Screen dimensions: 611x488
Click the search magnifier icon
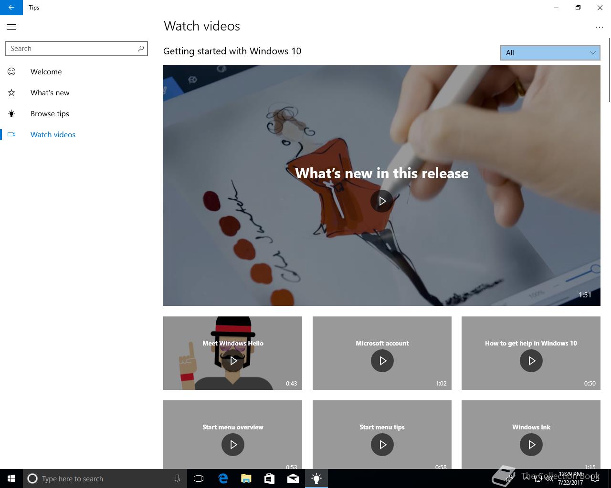coord(141,49)
